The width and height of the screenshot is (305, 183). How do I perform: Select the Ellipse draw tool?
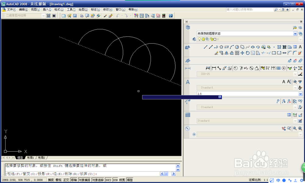(x=253, y=47)
